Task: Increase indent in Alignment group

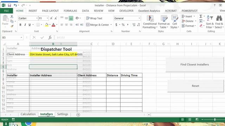Action: (x=82, y=25)
